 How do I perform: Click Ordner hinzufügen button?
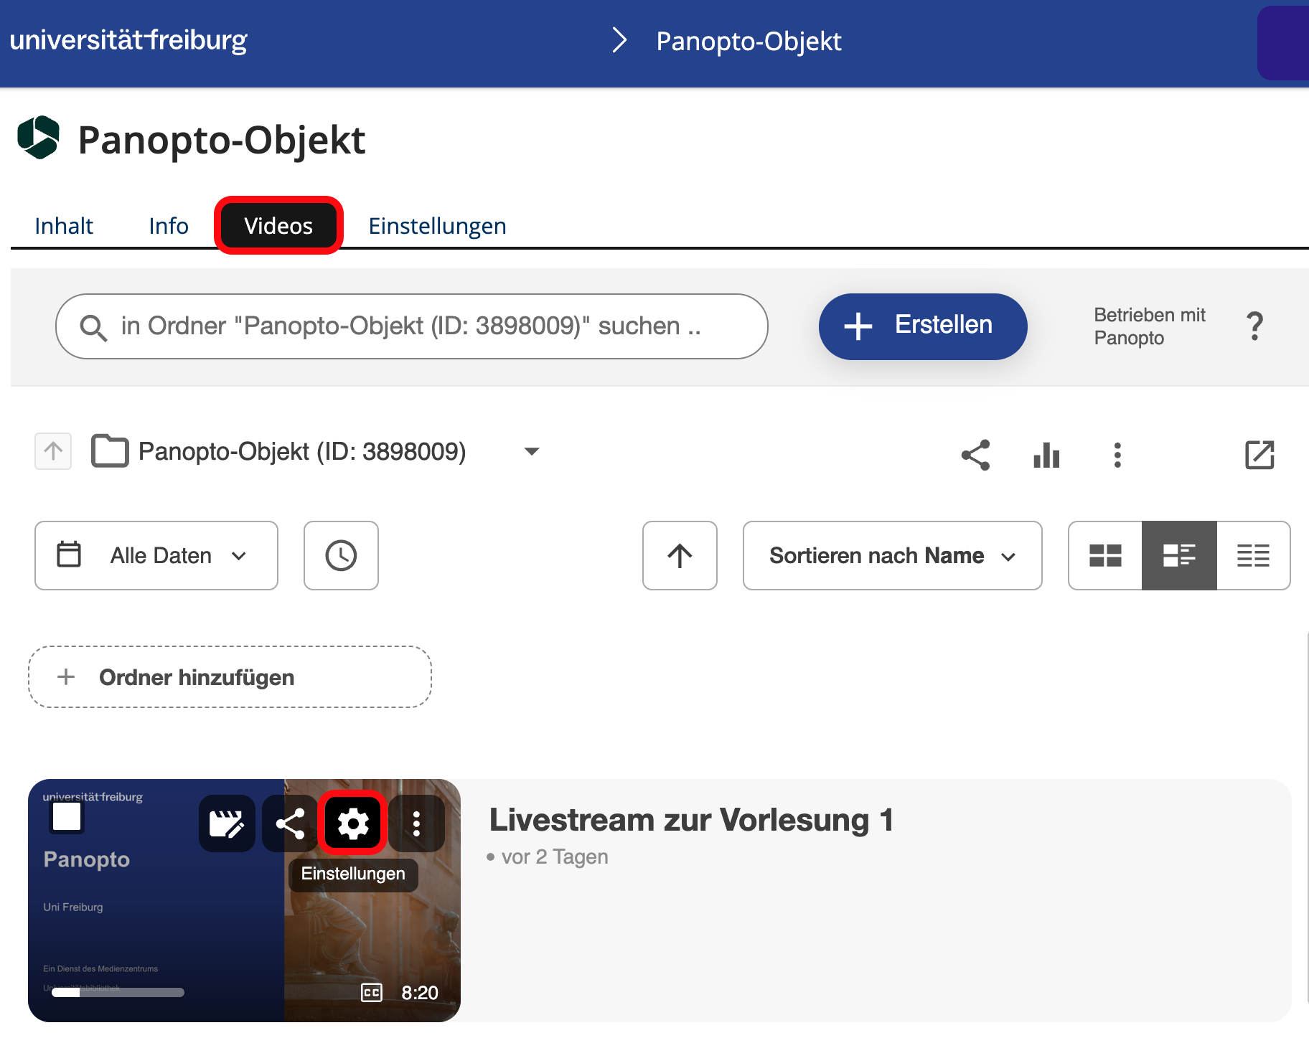[230, 677]
